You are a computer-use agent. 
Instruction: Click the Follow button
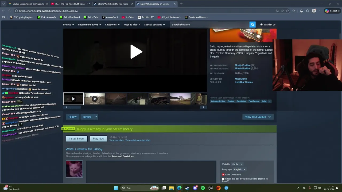(72, 117)
